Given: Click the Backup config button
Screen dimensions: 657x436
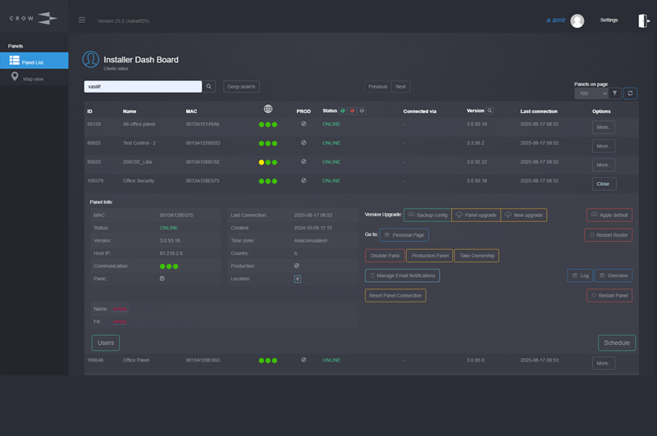Looking at the screenshot, I should 427,215.
